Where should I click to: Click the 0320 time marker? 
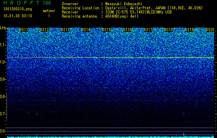point(210,30)
